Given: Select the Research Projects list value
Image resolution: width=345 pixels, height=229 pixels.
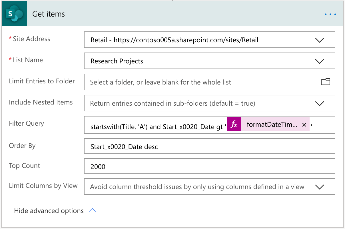Looking at the screenshot, I should 117,61.
